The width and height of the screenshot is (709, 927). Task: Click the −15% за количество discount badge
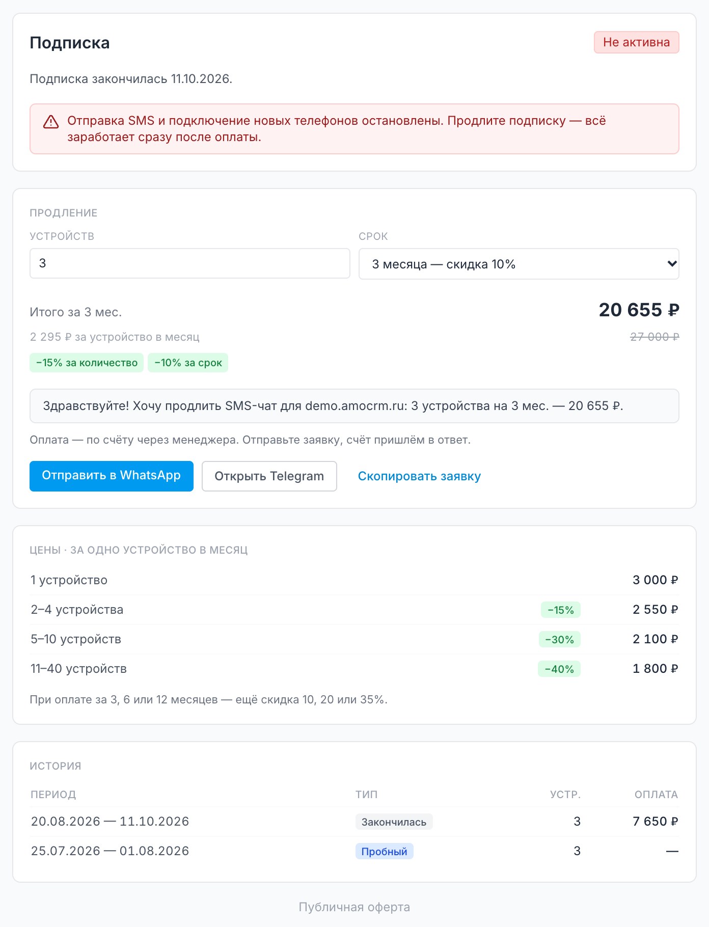[87, 363]
